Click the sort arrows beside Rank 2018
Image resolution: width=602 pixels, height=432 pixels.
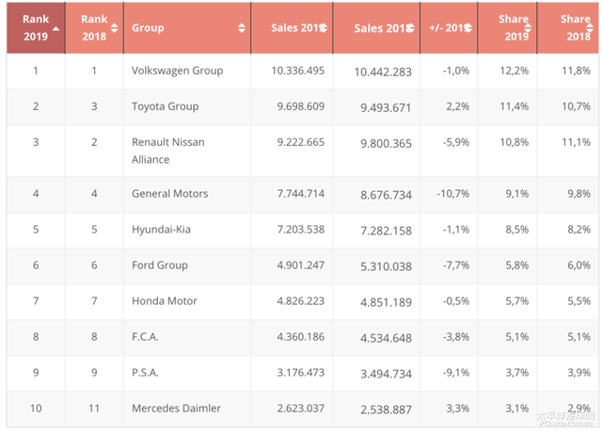pos(114,27)
